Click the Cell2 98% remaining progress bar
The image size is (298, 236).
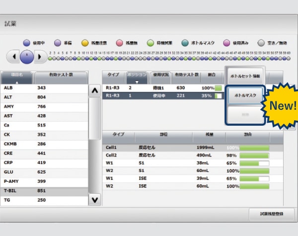(x=254, y=156)
